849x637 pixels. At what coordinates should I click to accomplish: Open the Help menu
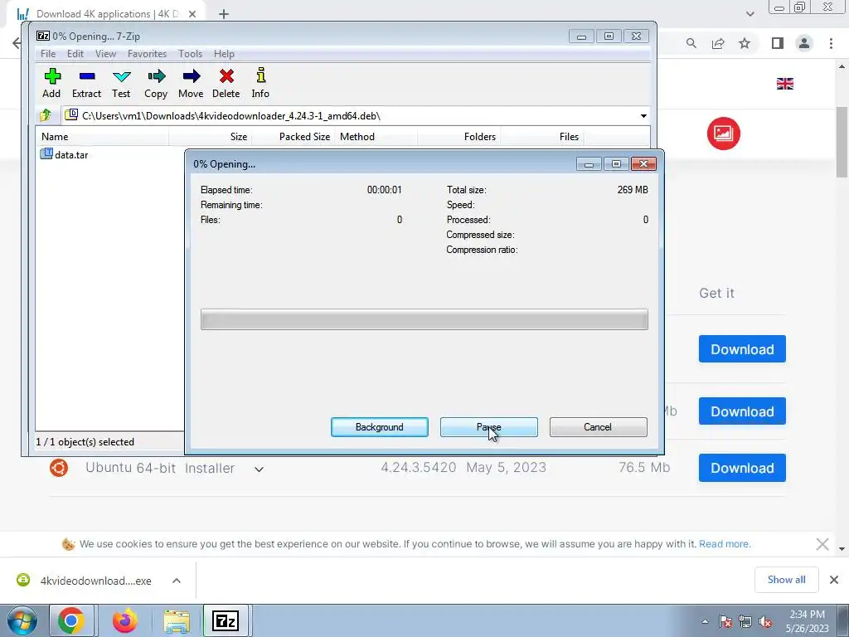point(224,54)
